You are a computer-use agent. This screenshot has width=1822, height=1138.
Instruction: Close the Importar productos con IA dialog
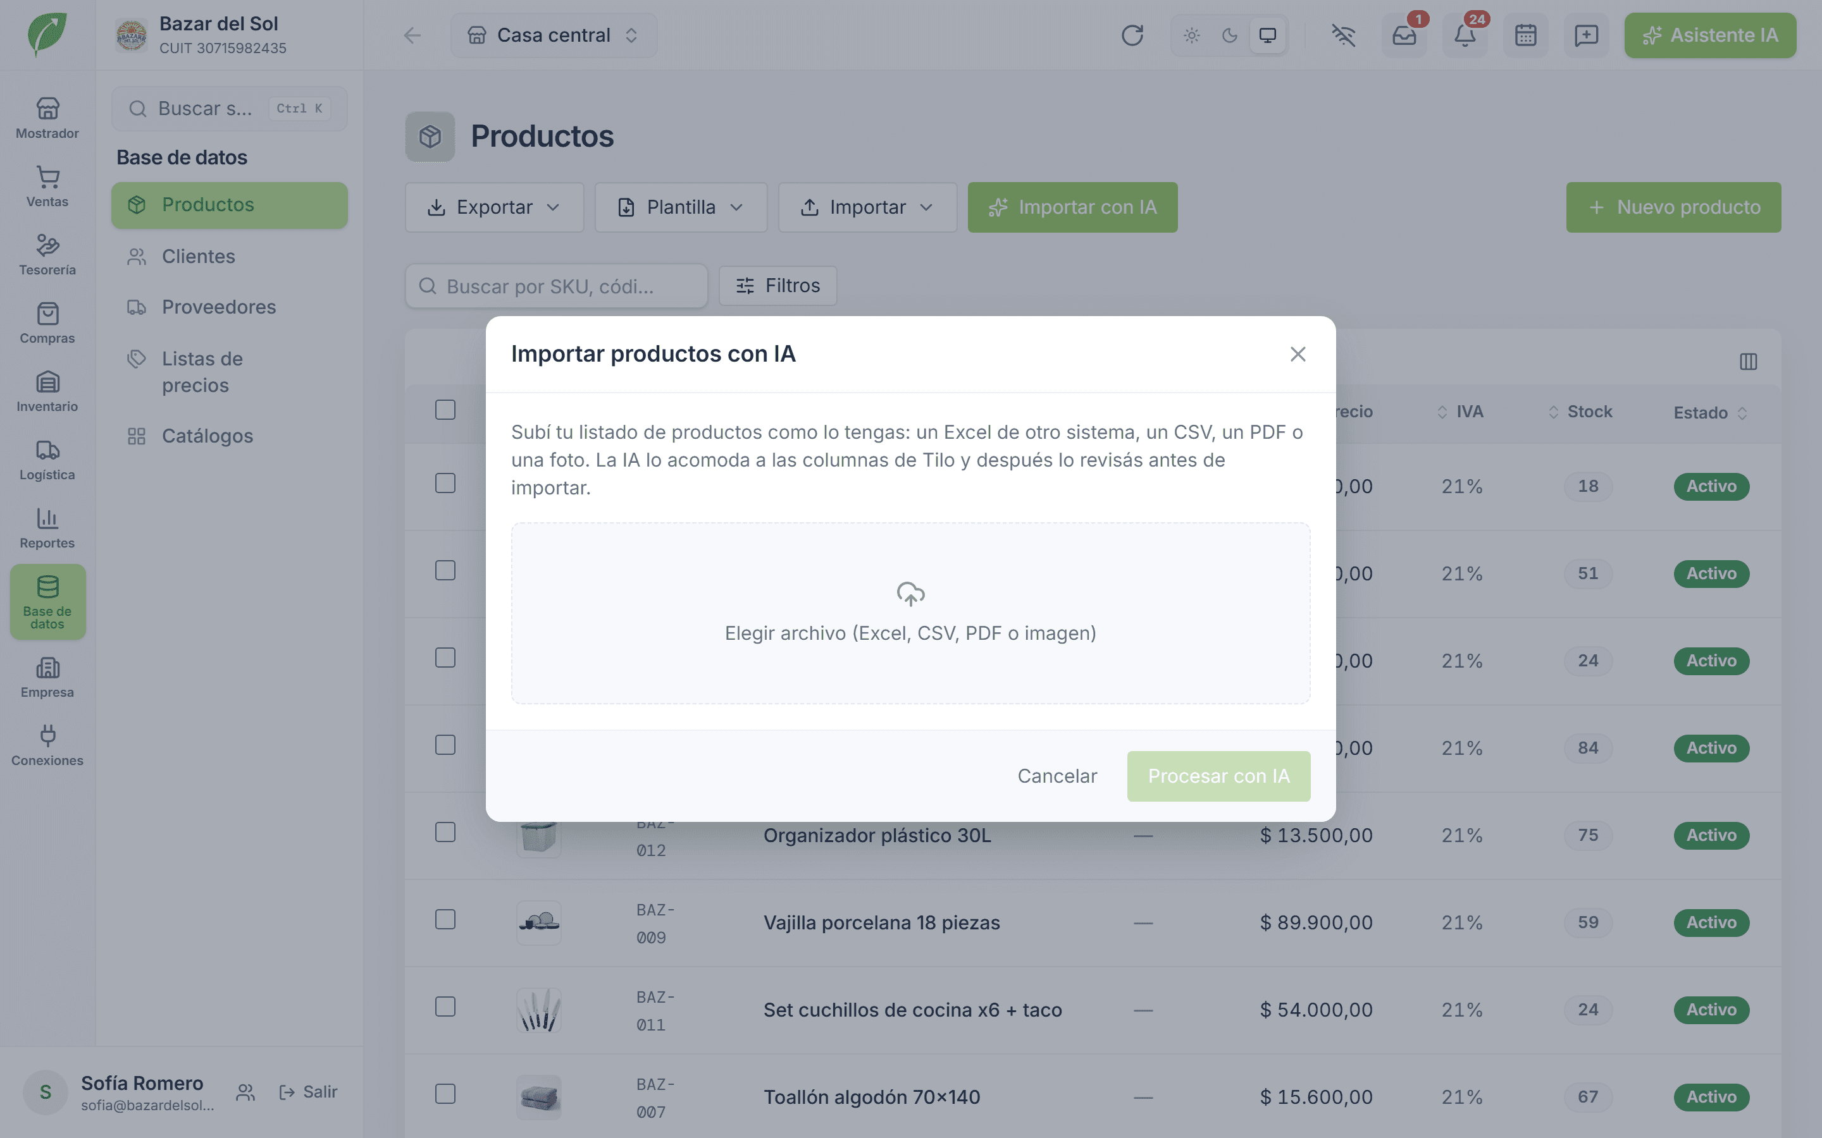point(1298,354)
